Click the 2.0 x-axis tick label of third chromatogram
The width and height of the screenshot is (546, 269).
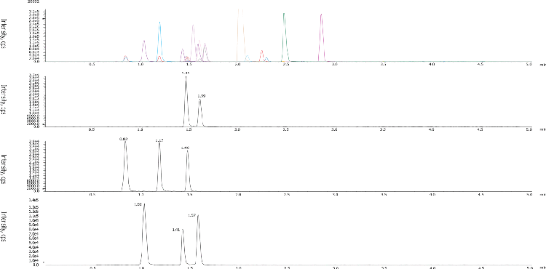(239, 194)
